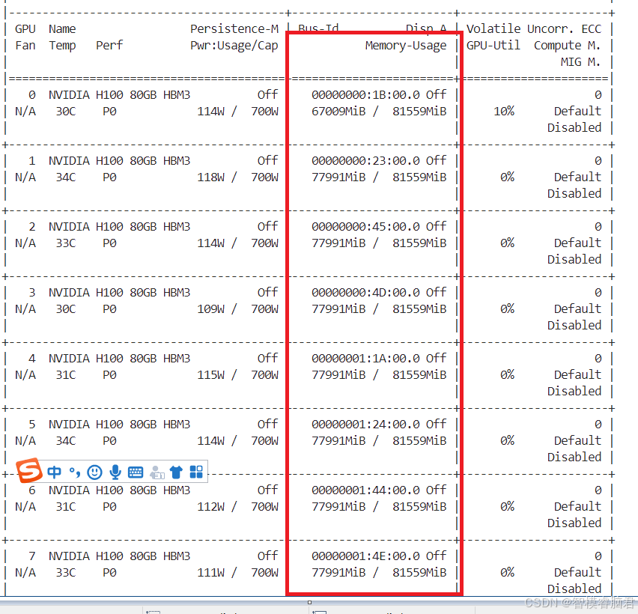
Task: Click bus ID 00000001:44:00.0
Action: (x=365, y=490)
